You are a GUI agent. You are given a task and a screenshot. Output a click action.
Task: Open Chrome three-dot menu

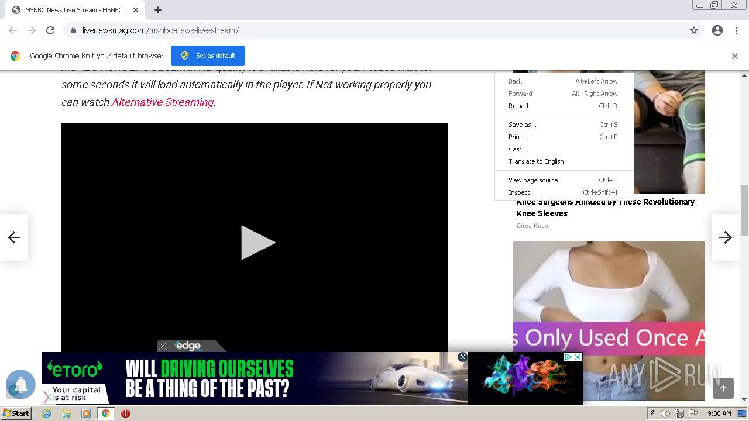coord(736,30)
